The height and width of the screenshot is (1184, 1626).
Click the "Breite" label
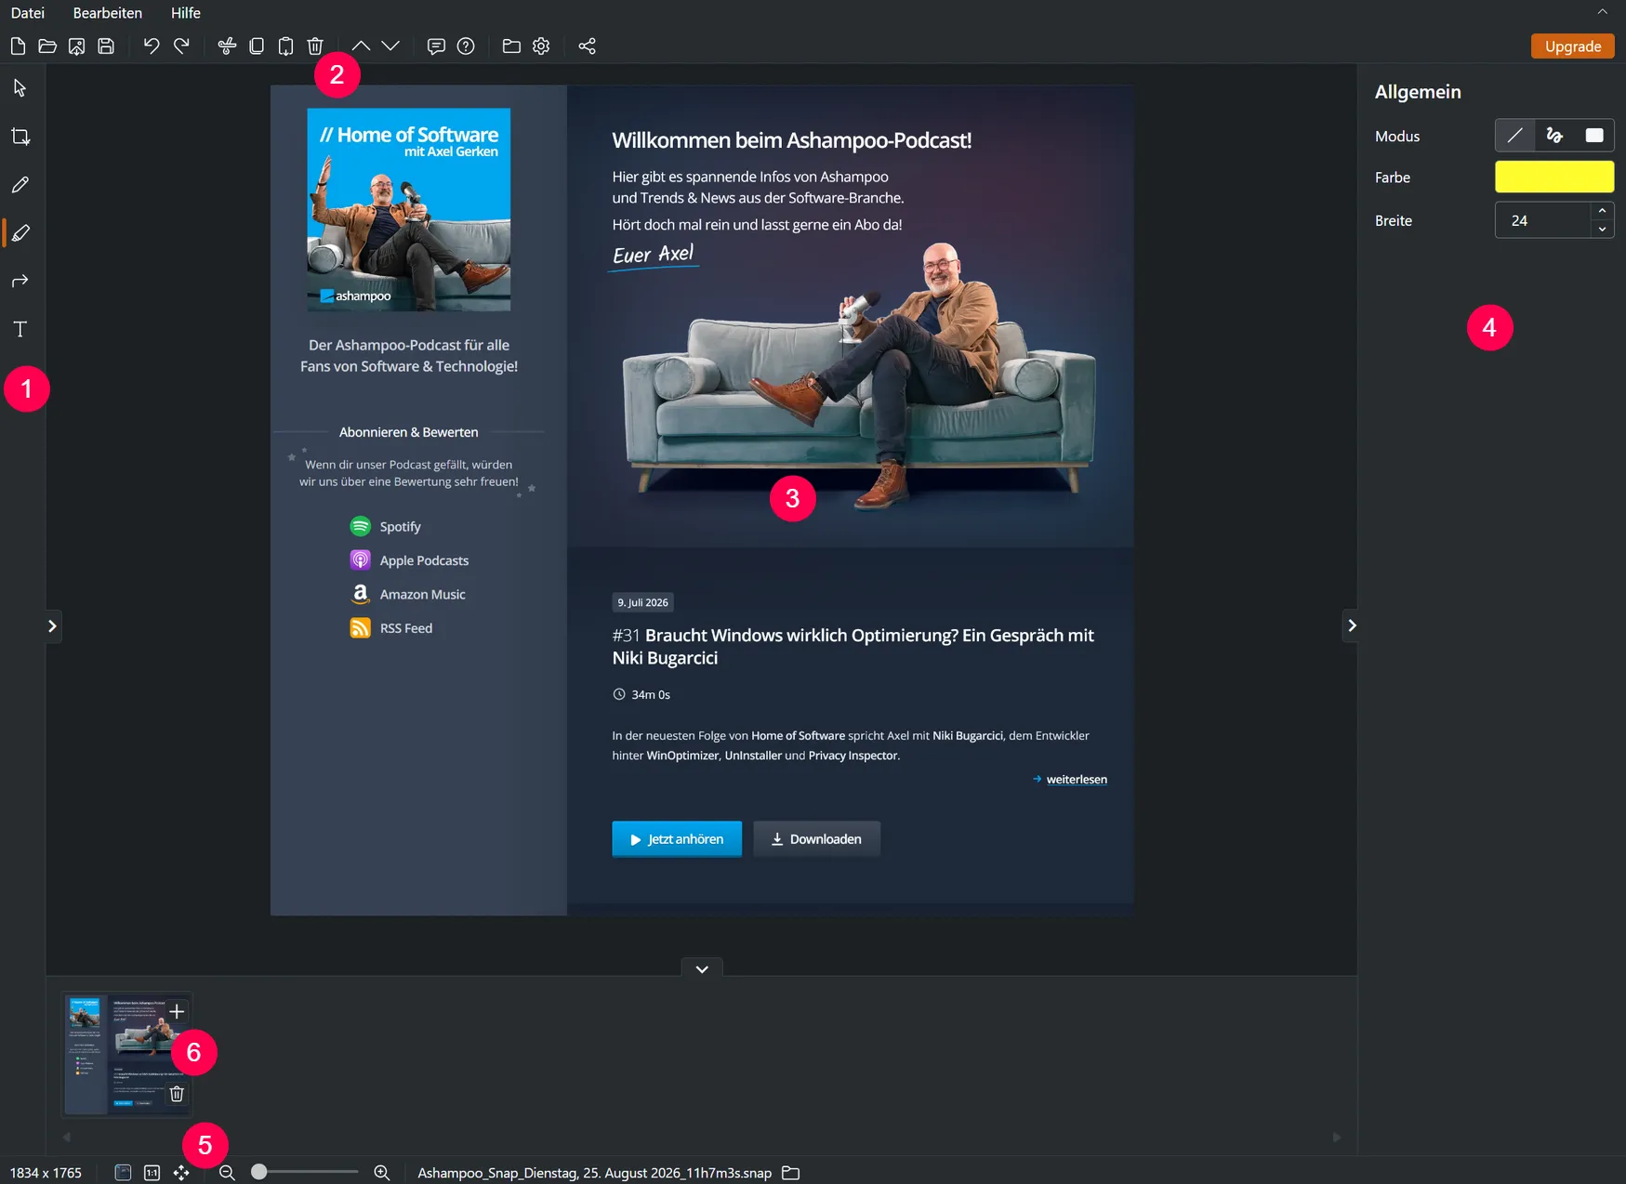coord(1394,221)
